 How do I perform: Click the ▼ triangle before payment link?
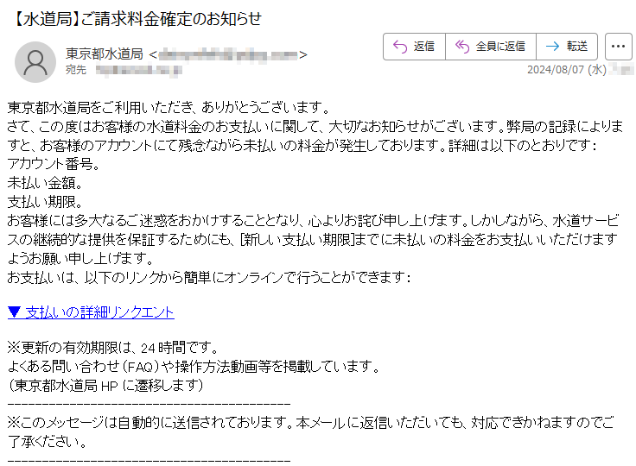pos(14,312)
